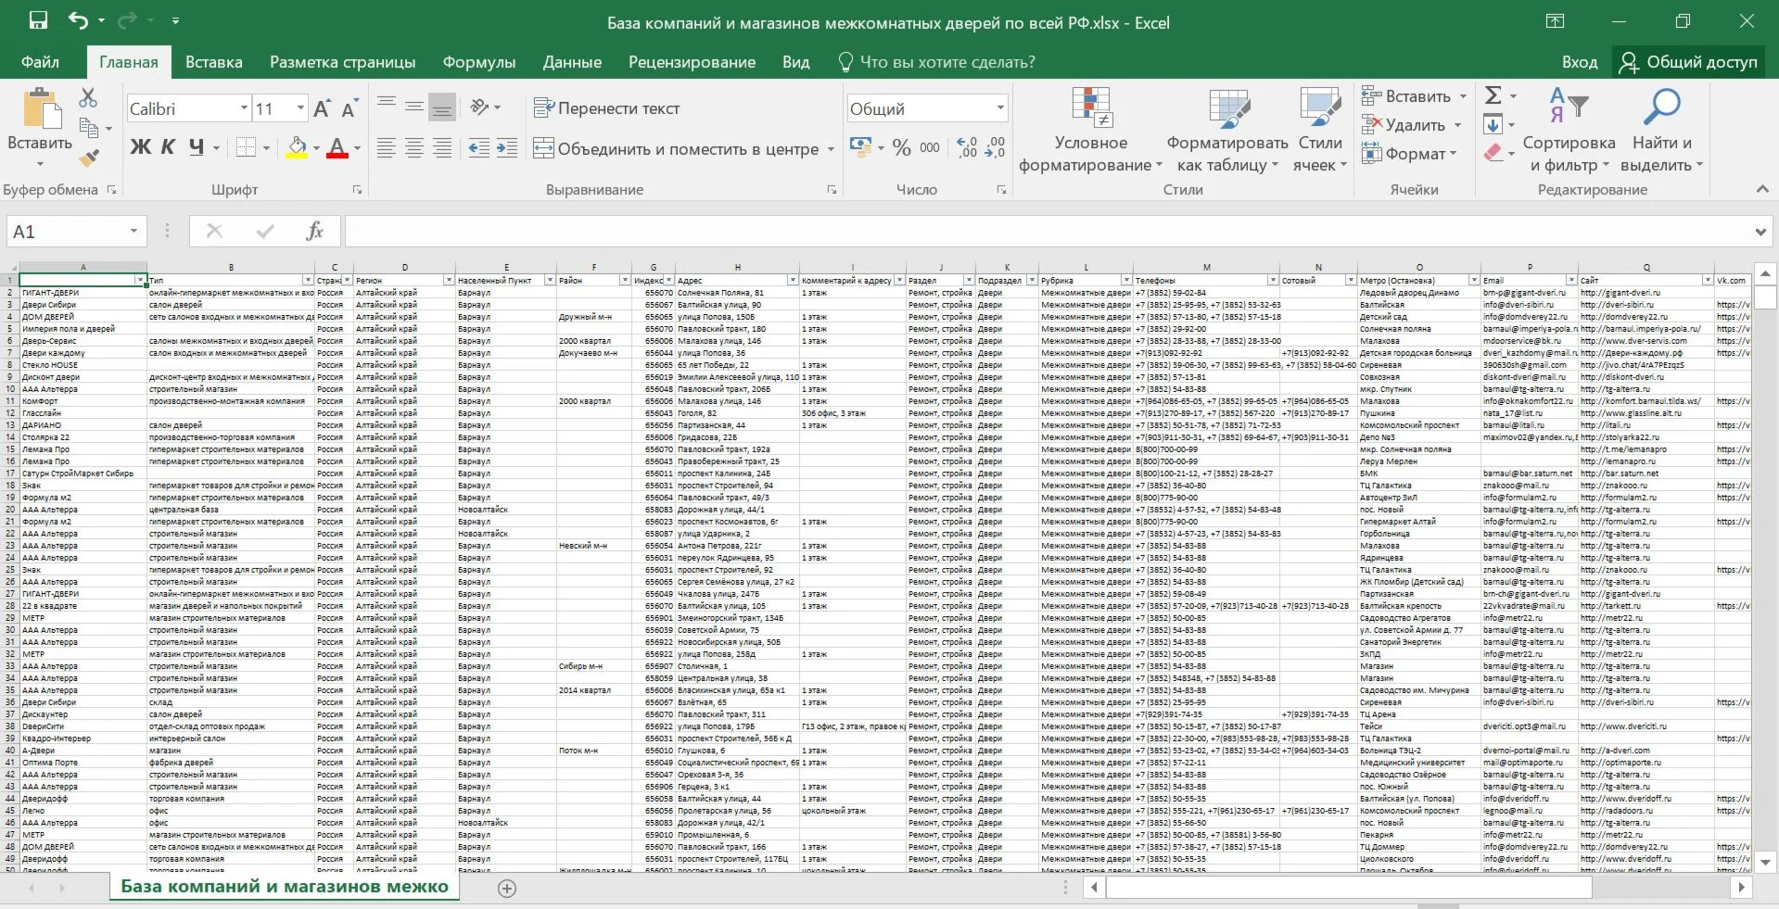Click the Increase Font Size icon
Viewport: 1779px width, 909px height.
[x=322, y=109]
